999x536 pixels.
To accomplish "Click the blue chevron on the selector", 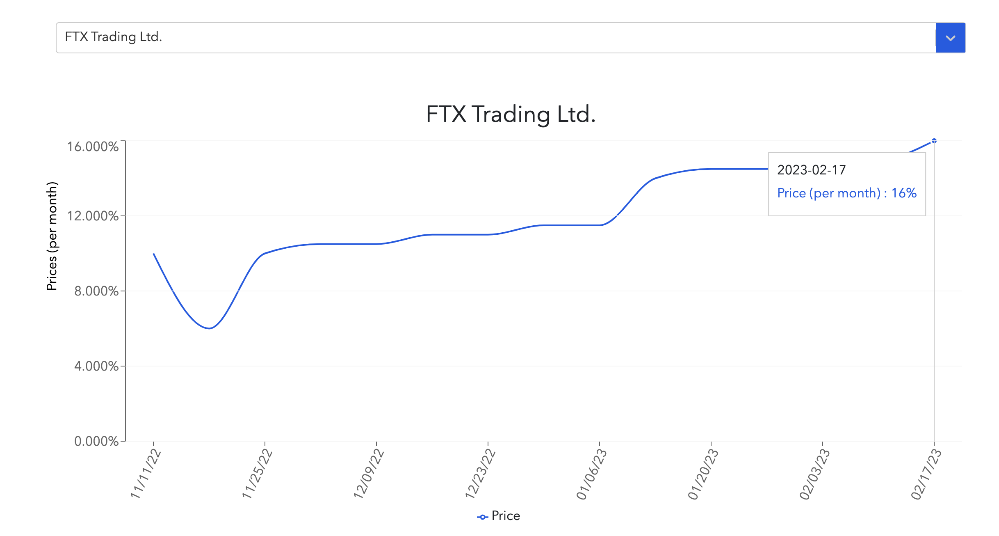I will point(950,38).
